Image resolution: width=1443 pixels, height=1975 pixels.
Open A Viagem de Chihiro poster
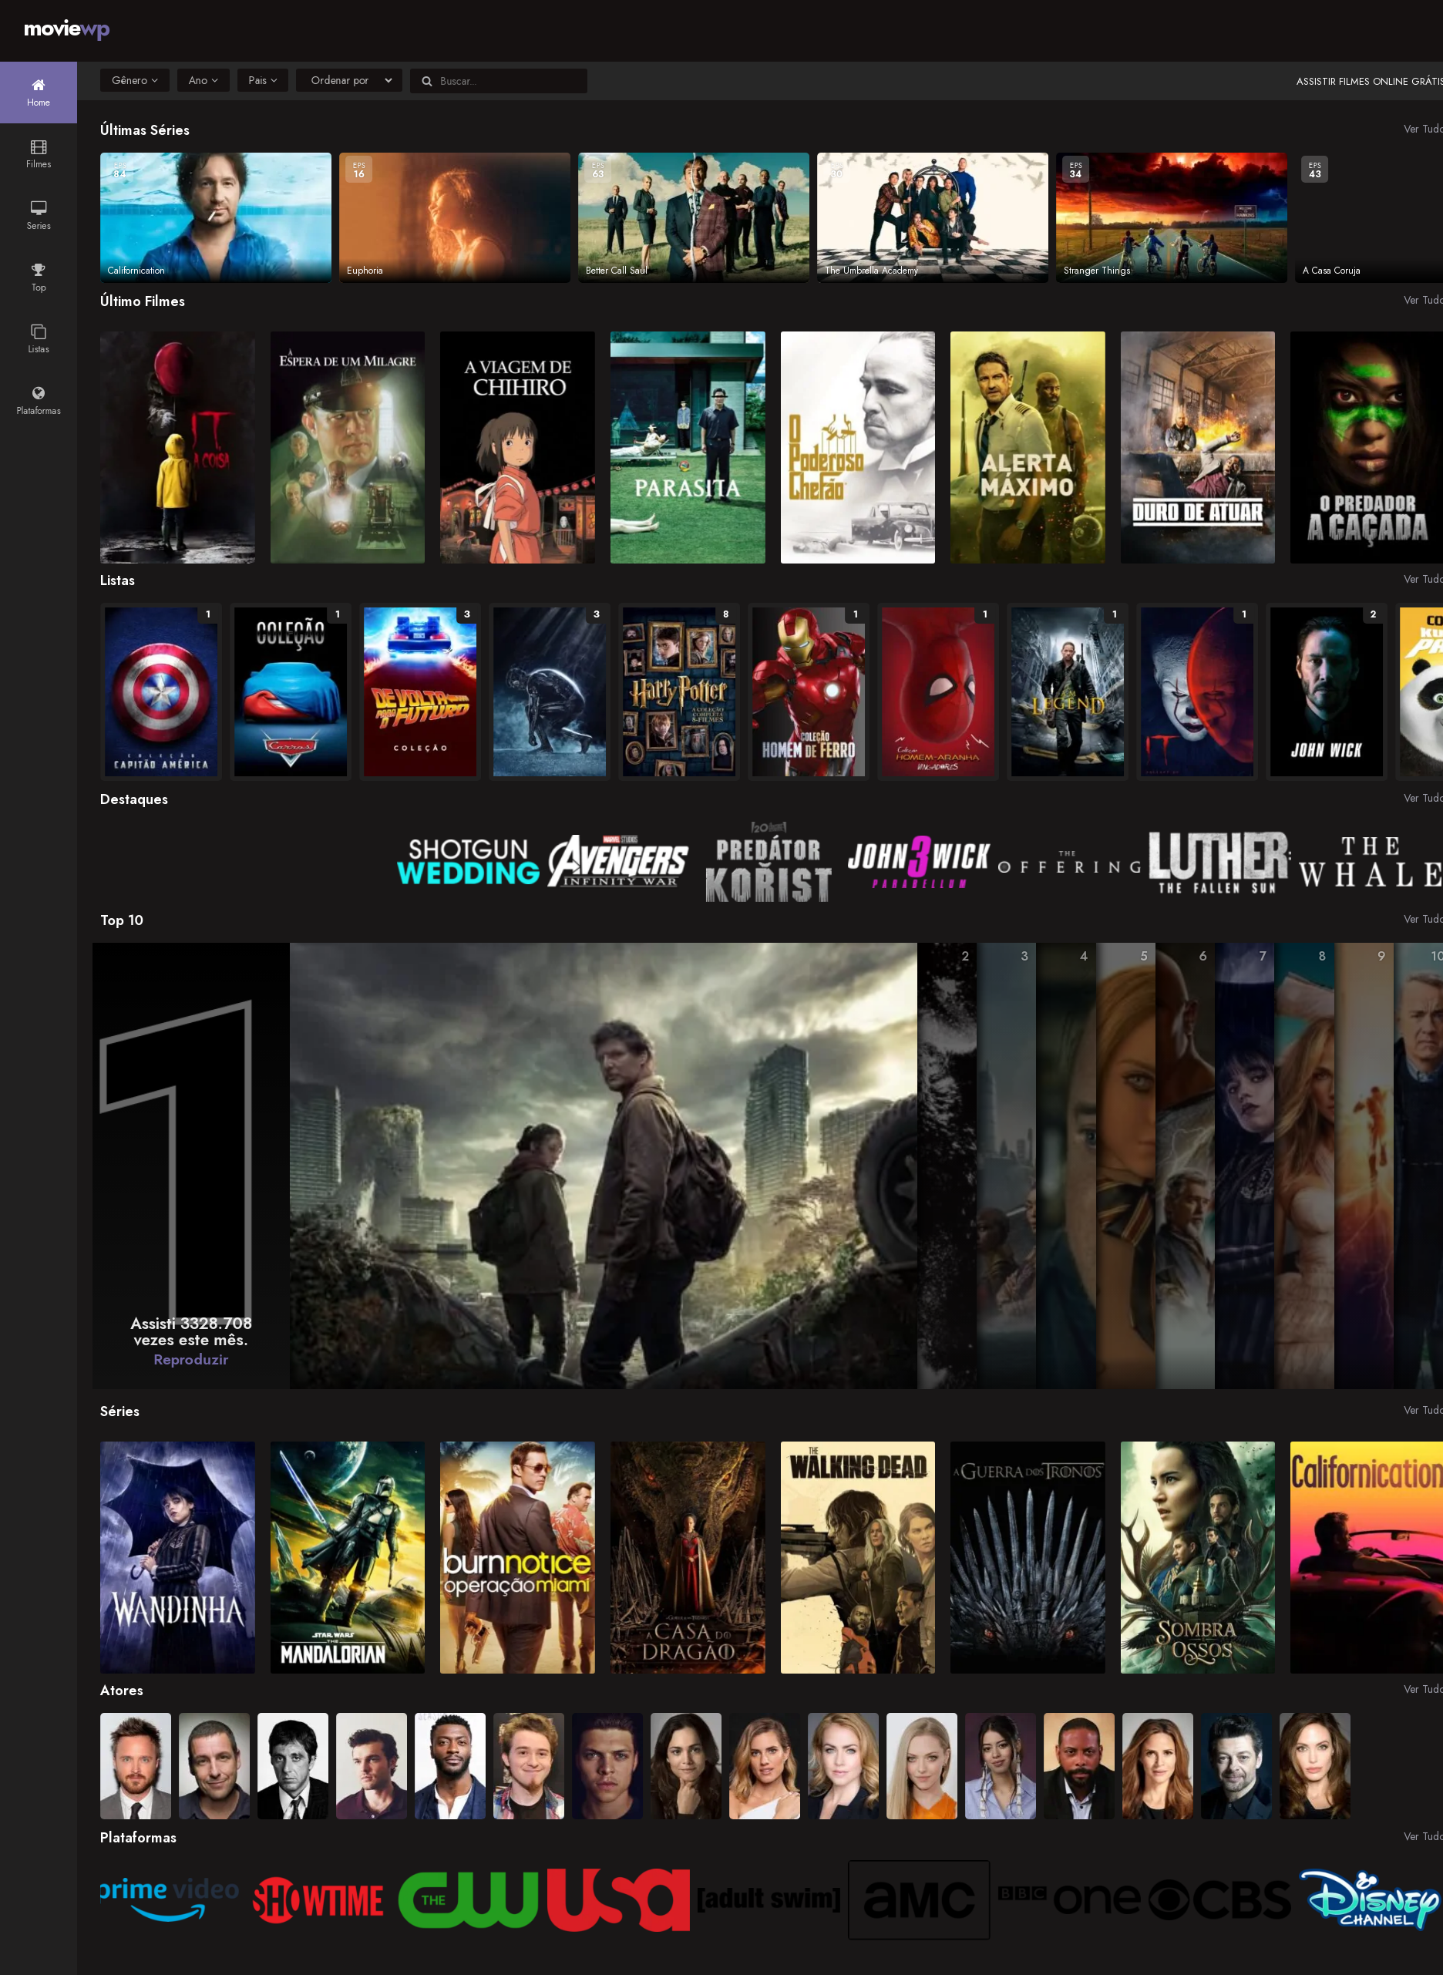(x=517, y=447)
